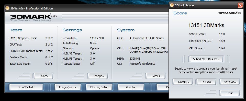Click the HLSL VS Target label

pyautogui.click(x=73, y=53)
